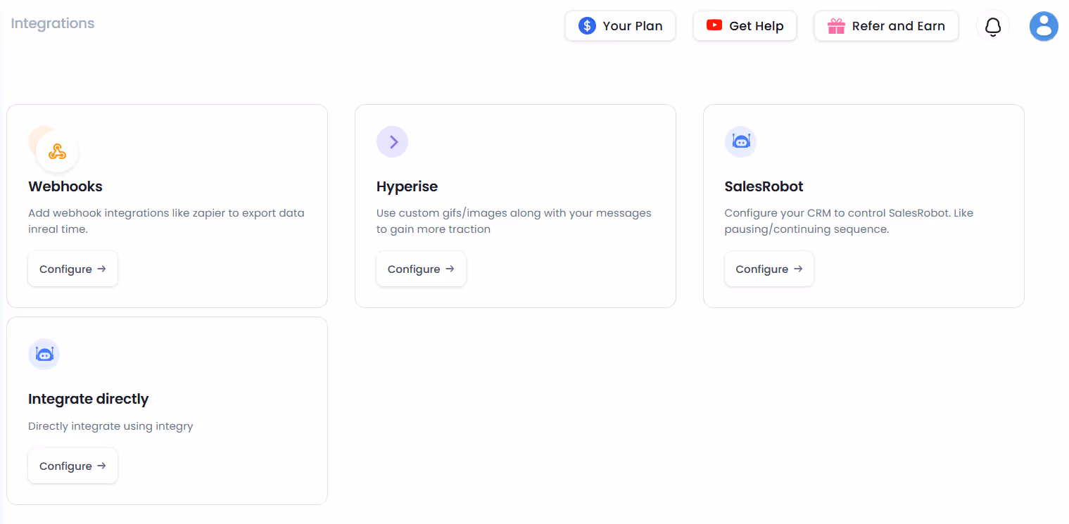This screenshot has width=1069, height=524.
Task: Click Get Help for support videos
Action: [745, 25]
